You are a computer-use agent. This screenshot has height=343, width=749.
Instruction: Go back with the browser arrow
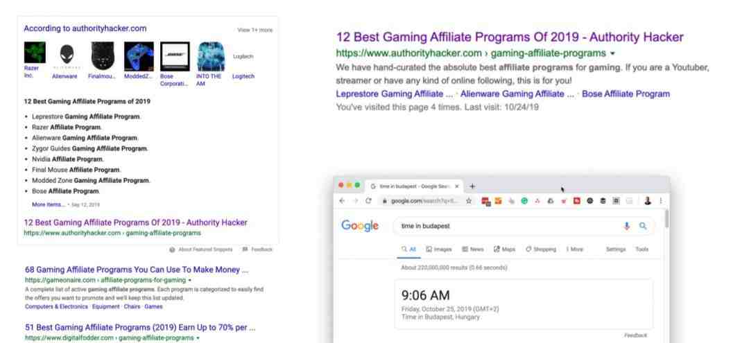point(342,201)
